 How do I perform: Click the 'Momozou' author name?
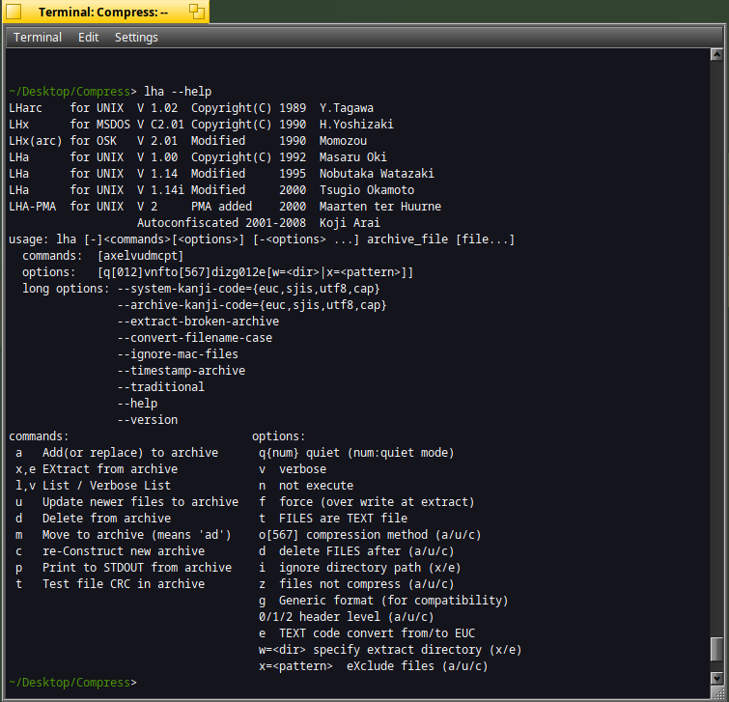343,140
